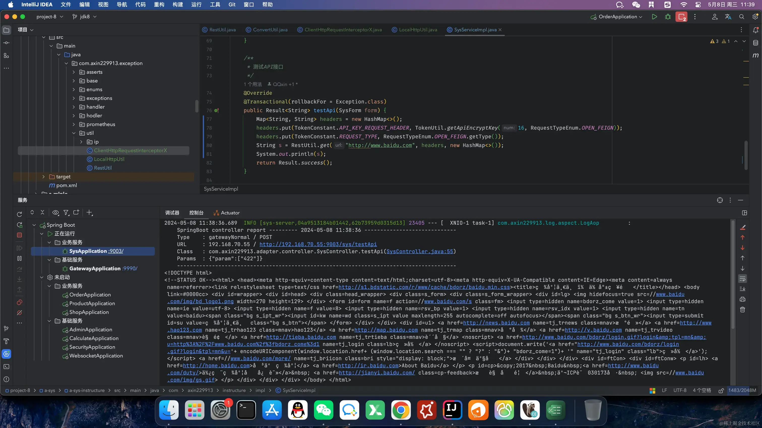Click the green Run button in toolbar
The width and height of the screenshot is (762, 428).
[x=654, y=17]
